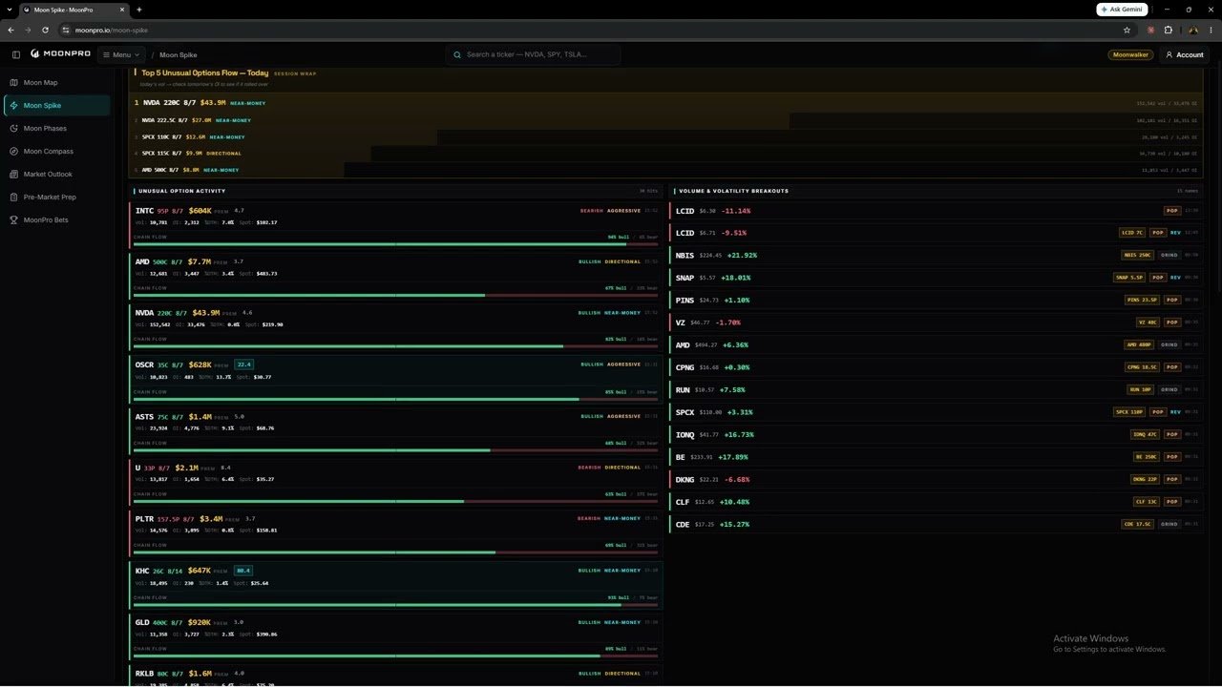Select the DKNG -6.68% breakout row
The image size is (1222, 687).
point(937,480)
